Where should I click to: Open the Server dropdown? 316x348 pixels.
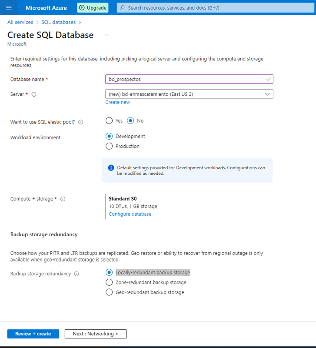click(189, 94)
